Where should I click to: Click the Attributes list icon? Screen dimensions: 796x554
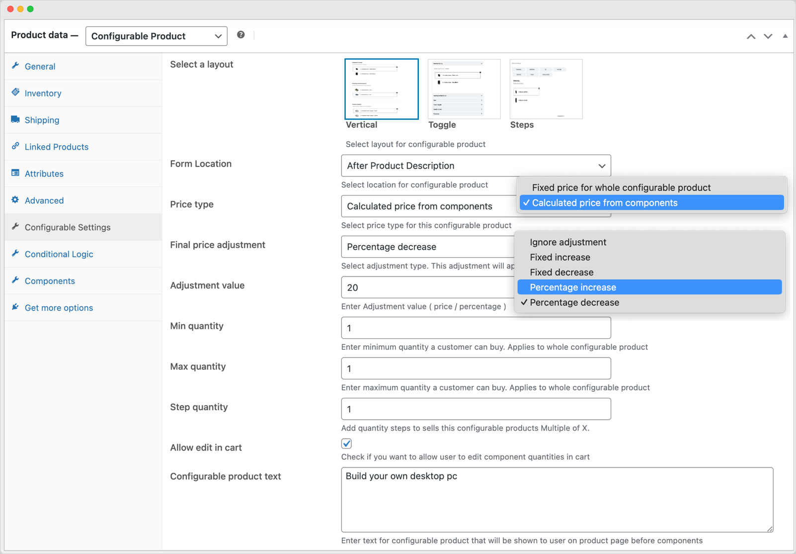coord(15,173)
